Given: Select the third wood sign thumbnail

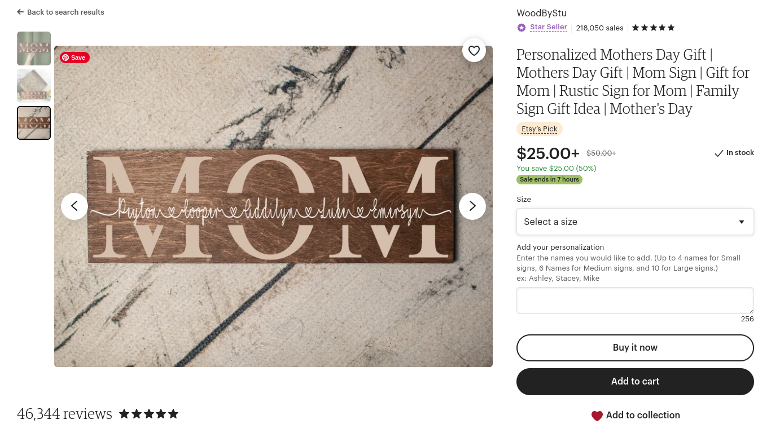Looking at the screenshot, I should click(x=33, y=122).
